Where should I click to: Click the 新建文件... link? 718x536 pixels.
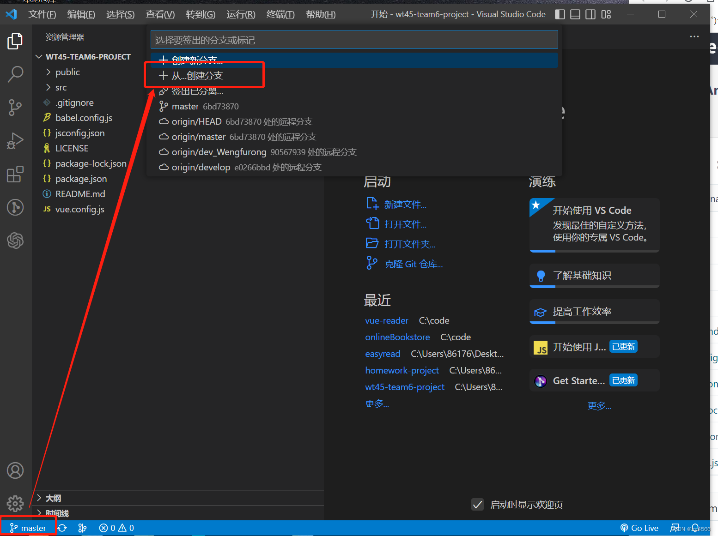coord(405,205)
